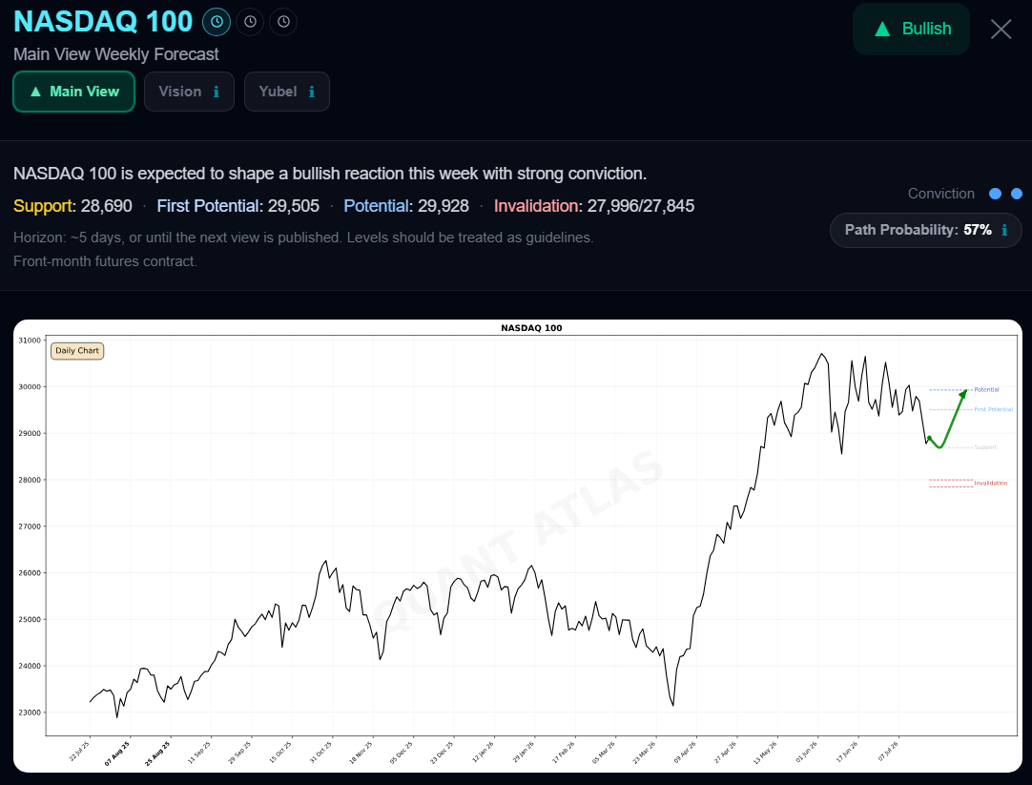This screenshot has height=785, width=1032.
Task: Click the Bullish indicator badge
Action: pos(911,29)
